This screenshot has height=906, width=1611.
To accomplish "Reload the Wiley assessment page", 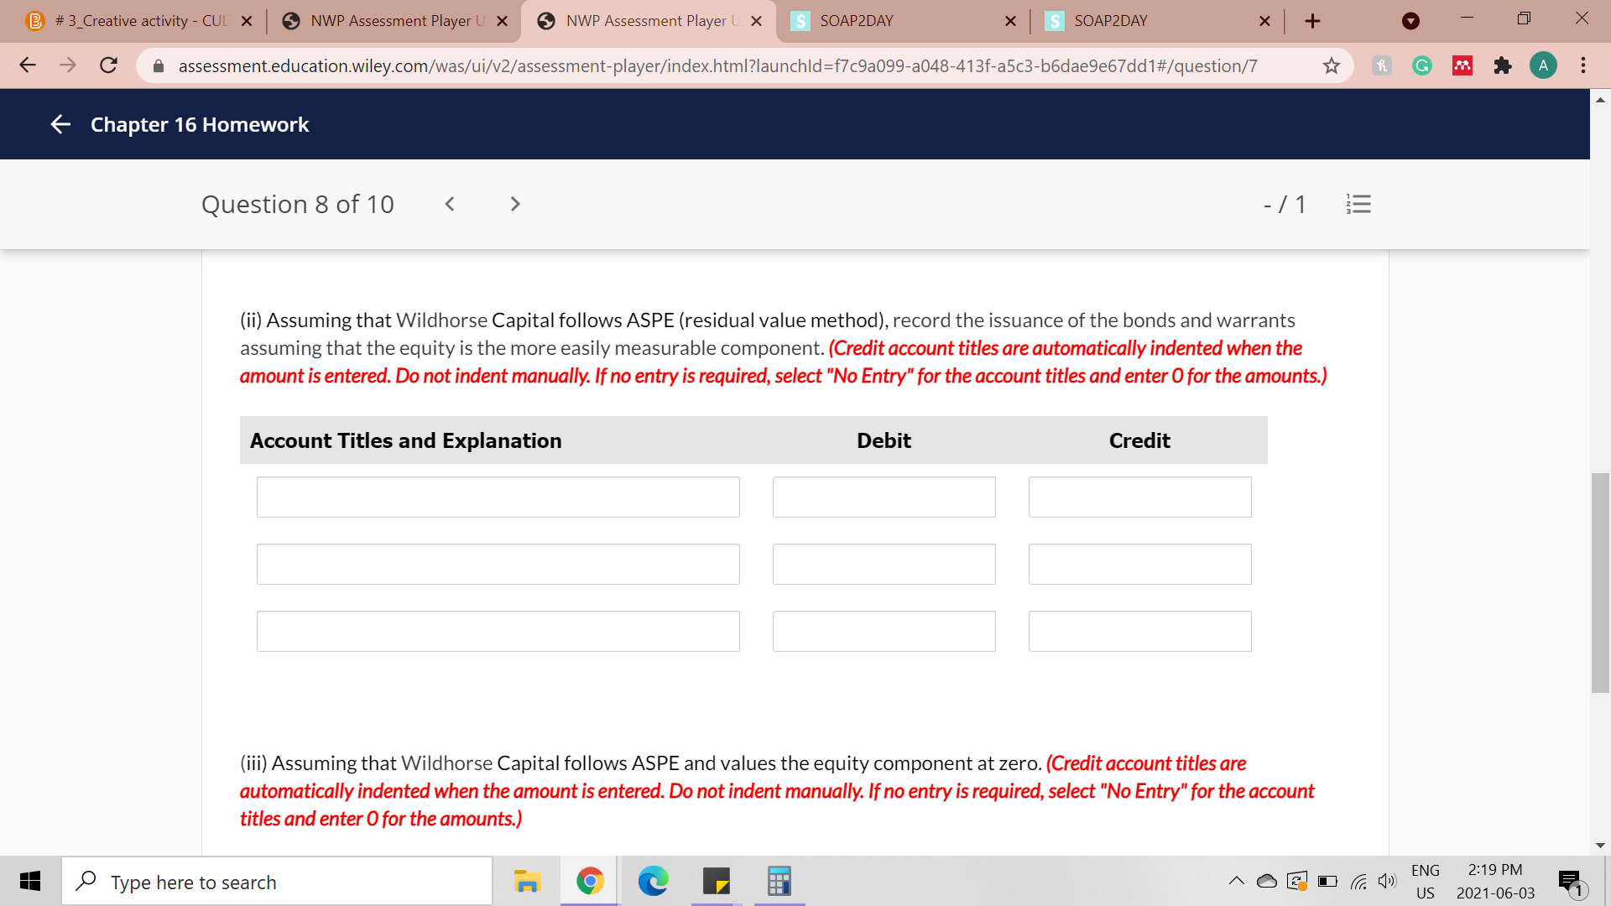I will click(x=108, y=65).
